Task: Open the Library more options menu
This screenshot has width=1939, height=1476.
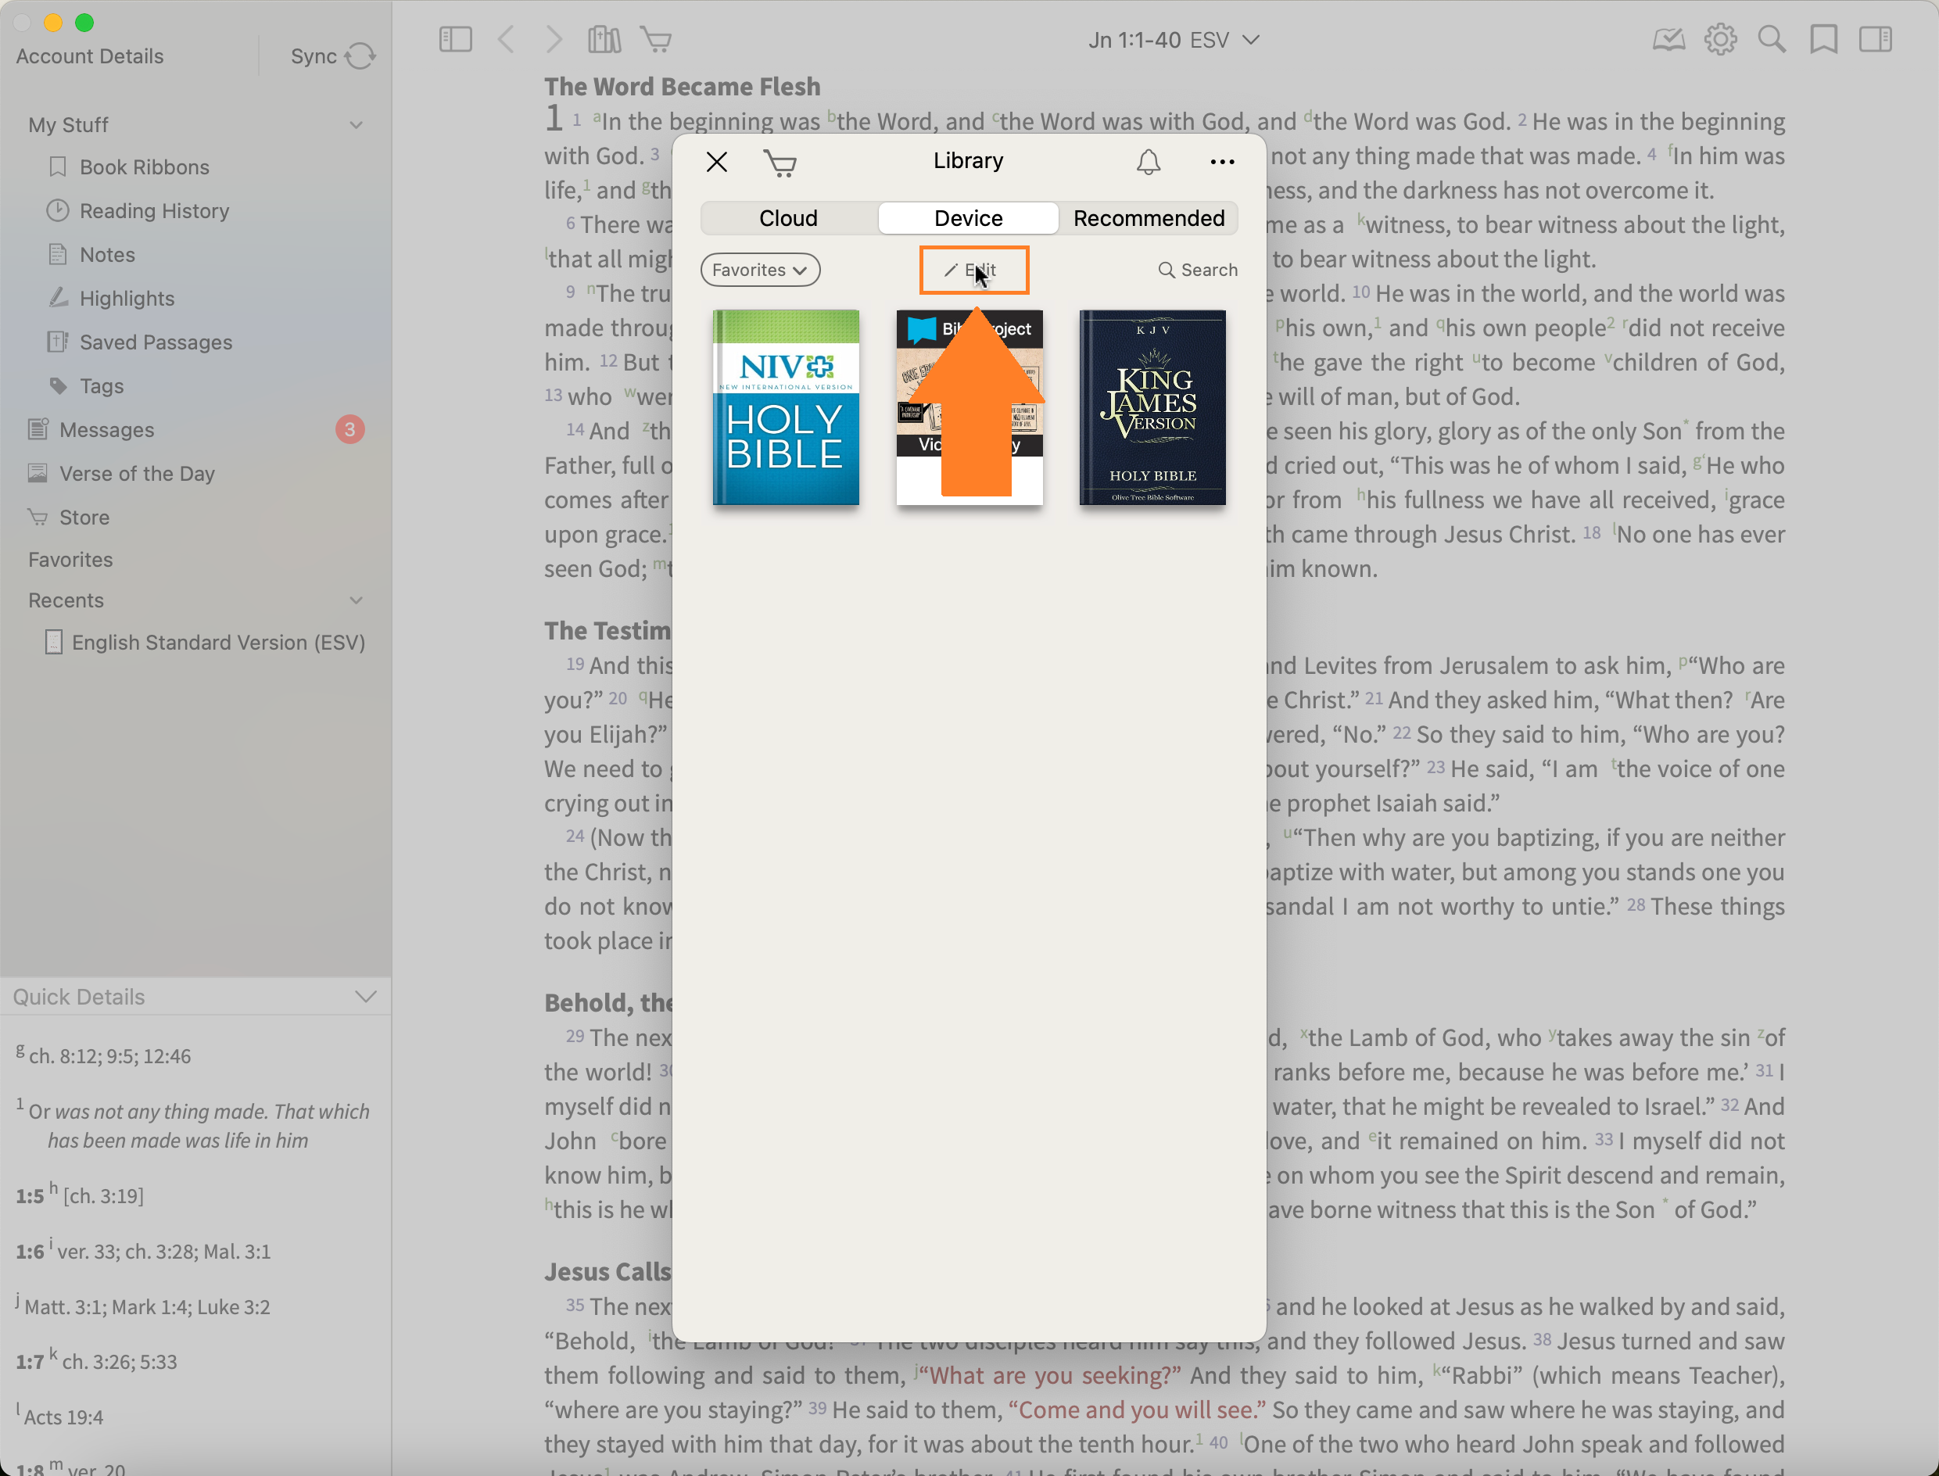Action: pyautogui.click(x=1222, y=162)
